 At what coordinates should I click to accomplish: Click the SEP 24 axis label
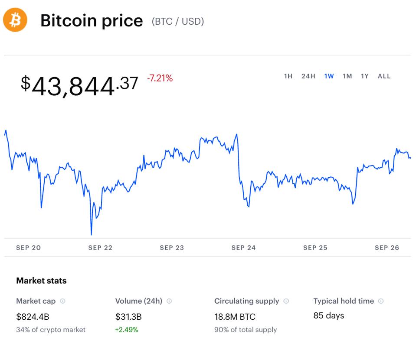[x=243, y=248]
